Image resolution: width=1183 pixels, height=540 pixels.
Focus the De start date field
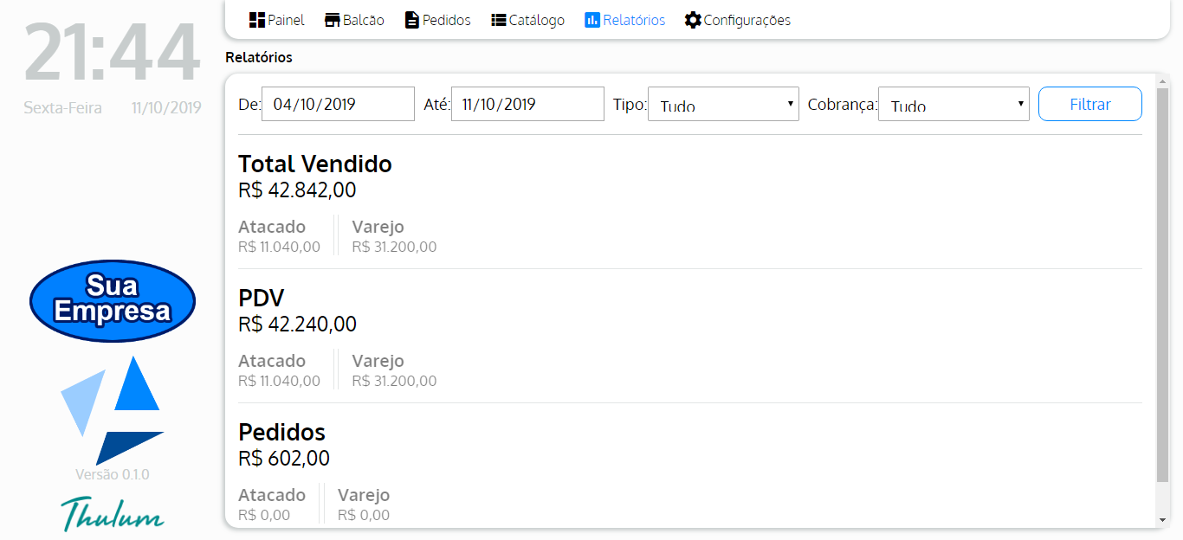338,105
